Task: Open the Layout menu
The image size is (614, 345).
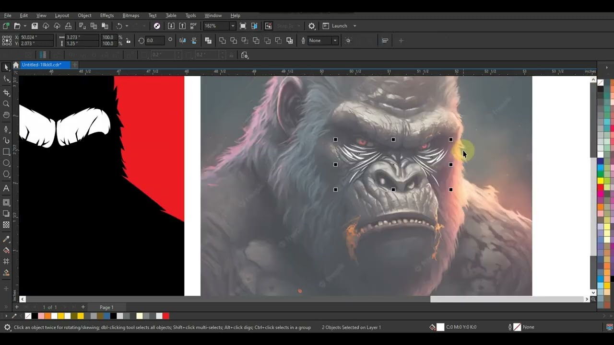Action: (x=62, y=15)
